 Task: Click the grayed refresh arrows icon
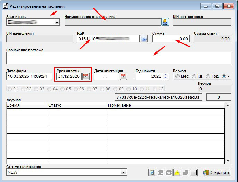pos(169,173)
